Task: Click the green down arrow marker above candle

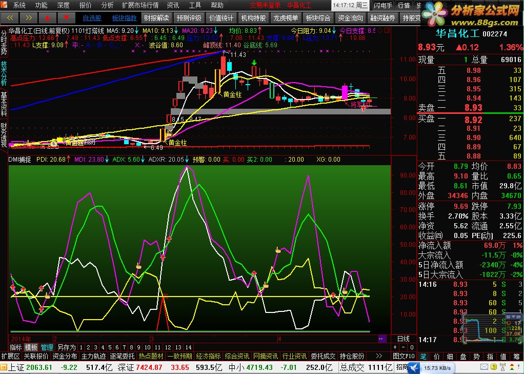Action: [x=254, y=63]
